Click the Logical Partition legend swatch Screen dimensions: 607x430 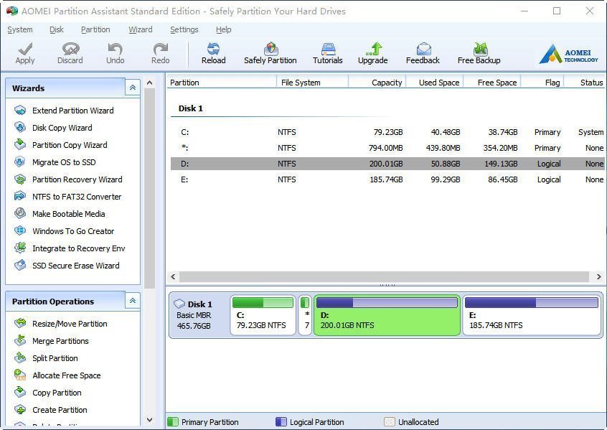point(281,422)
